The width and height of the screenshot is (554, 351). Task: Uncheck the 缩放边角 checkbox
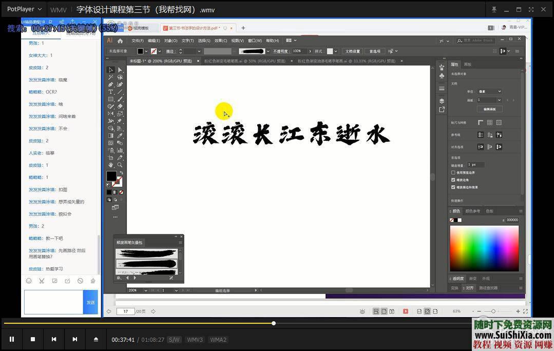453,180
